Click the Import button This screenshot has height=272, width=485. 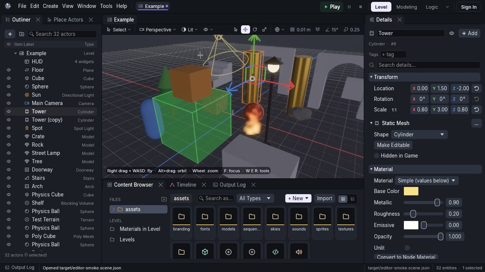[x=324, y=198]
